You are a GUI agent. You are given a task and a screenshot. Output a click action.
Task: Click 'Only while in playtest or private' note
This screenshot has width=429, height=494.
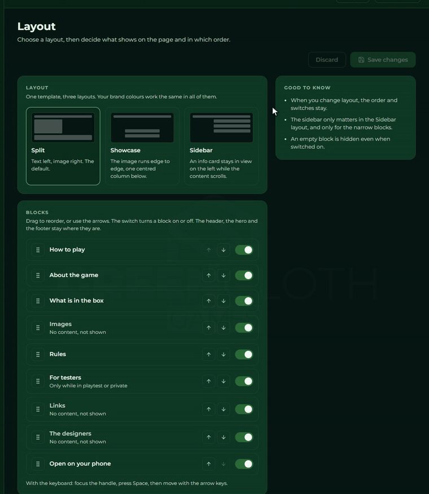coord(88,386)
